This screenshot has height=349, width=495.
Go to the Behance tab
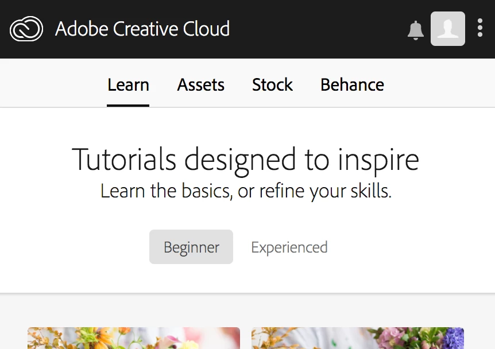(x=353, y=84)
